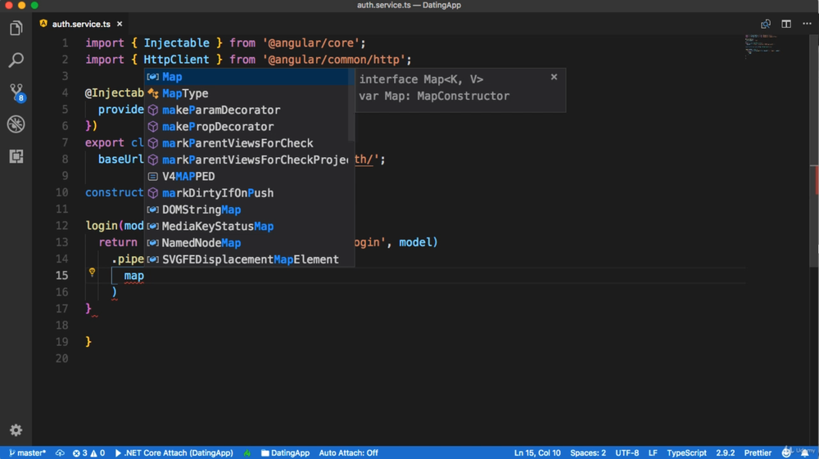The width and height of the screenshot is (819, 459).
Task: Open the UTF-8 encoding selector
Action: pyautogui.click(x=627, y=452)
